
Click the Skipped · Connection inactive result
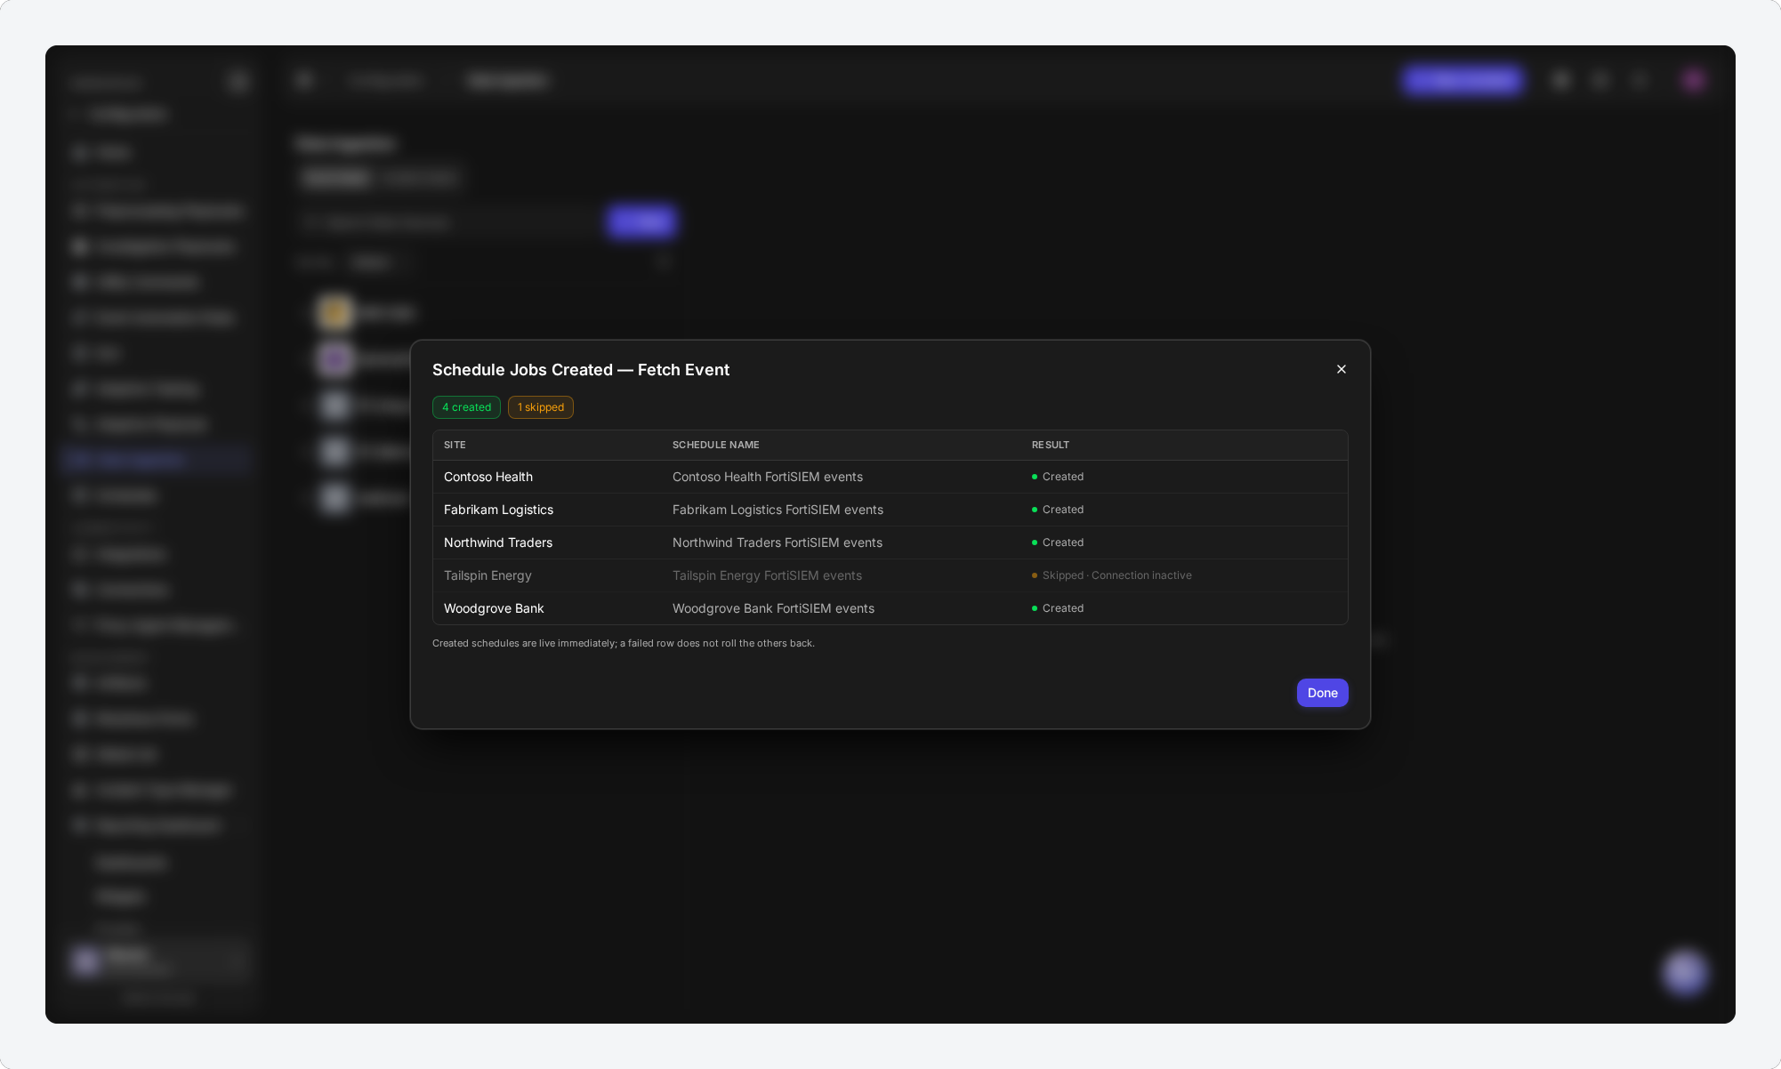tap(1112, 575)
